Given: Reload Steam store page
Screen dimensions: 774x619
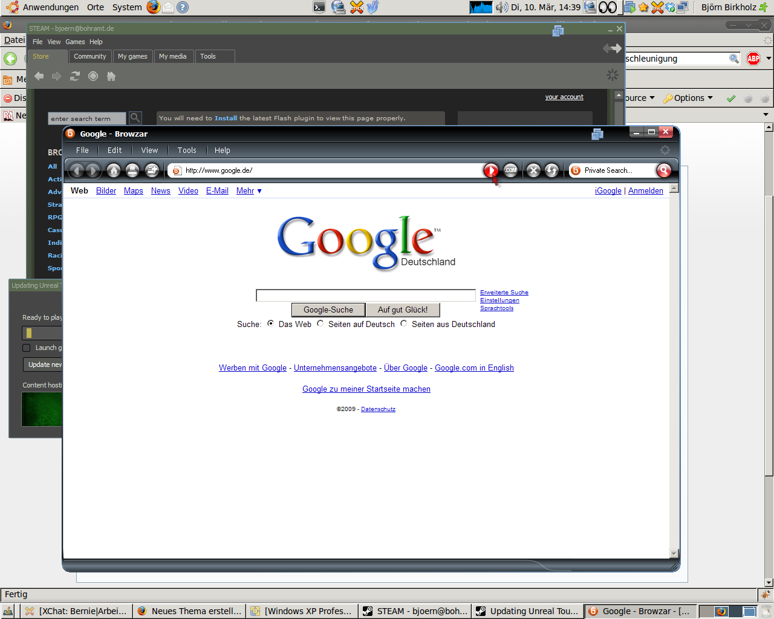Looking at the screenshot, I should [x=75, y=76].
